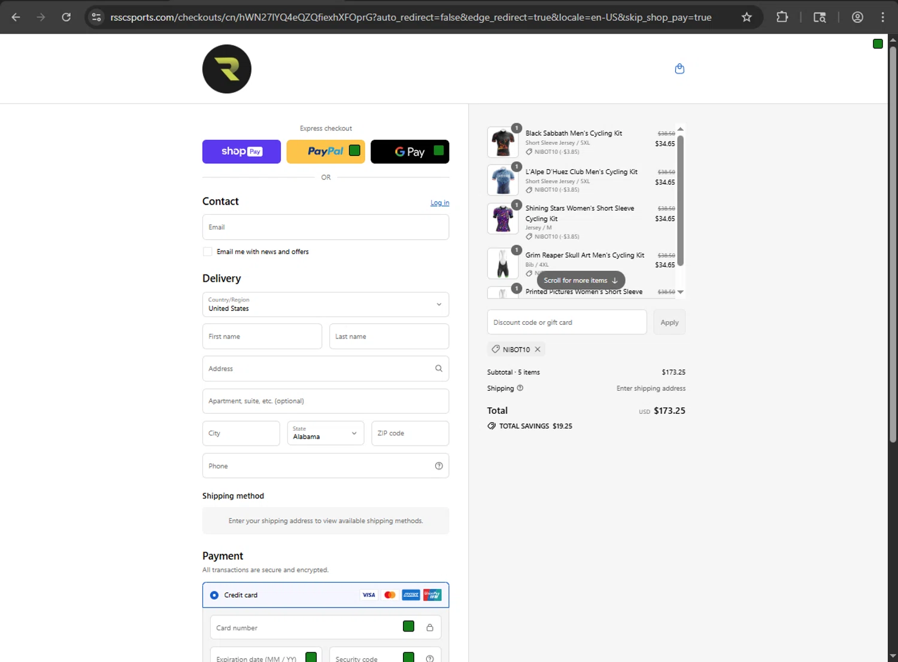
Task: Click the page vertical scrollbar thumb
Action: tap(893, 244)
